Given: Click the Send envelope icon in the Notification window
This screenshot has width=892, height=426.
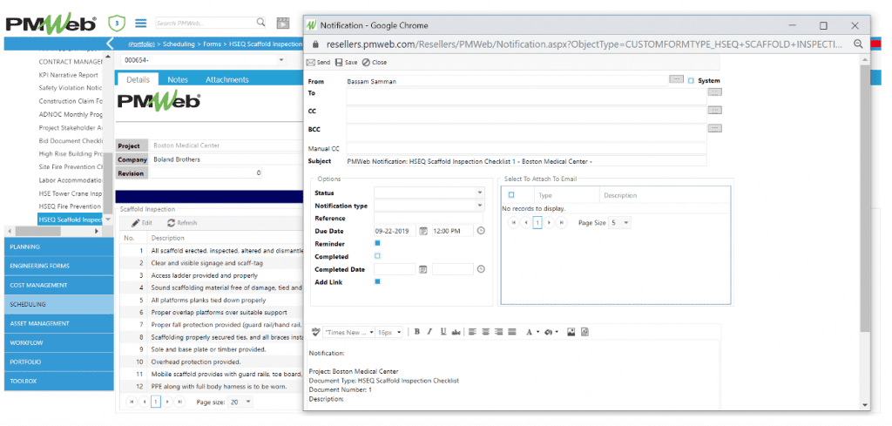Looking at the screenshot, I should pos(311,63).
